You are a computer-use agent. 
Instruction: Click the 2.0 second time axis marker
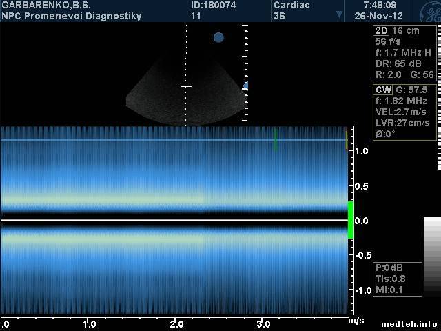click(176, 323)
